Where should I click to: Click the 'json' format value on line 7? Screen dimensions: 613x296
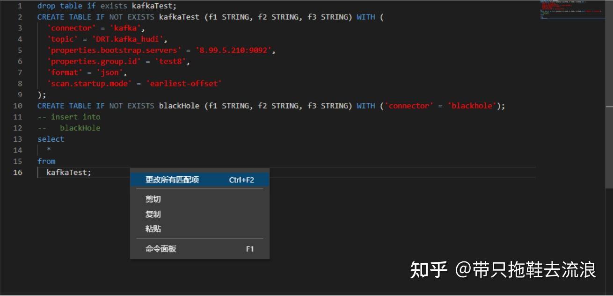click(x=111, y=72)
